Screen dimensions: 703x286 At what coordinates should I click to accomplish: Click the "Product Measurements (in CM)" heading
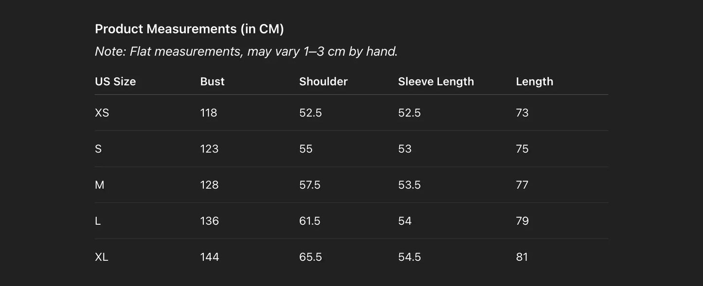pos(189,29)
